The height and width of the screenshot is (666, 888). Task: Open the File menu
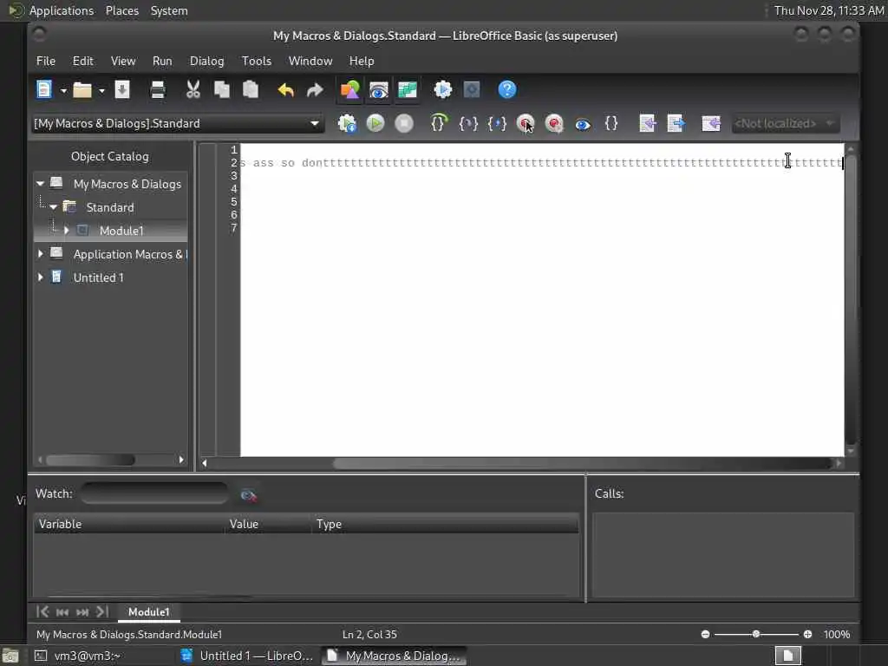click(46, 61)
